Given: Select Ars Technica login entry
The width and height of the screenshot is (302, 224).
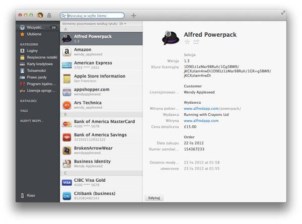Looking at the screenshot, I should (x=101, y=105).
